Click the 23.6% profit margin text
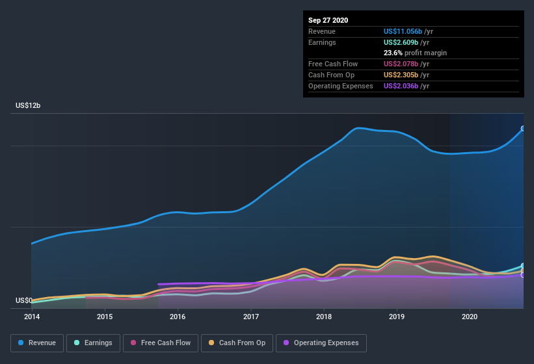The width and height of the screenshot is (534, 364). (x=415, y=53)
